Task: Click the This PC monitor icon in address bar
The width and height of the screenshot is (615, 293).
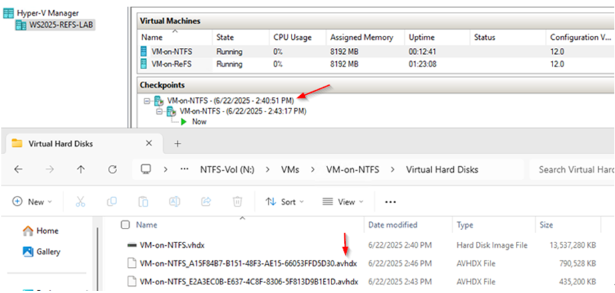Action: (146, 169)
